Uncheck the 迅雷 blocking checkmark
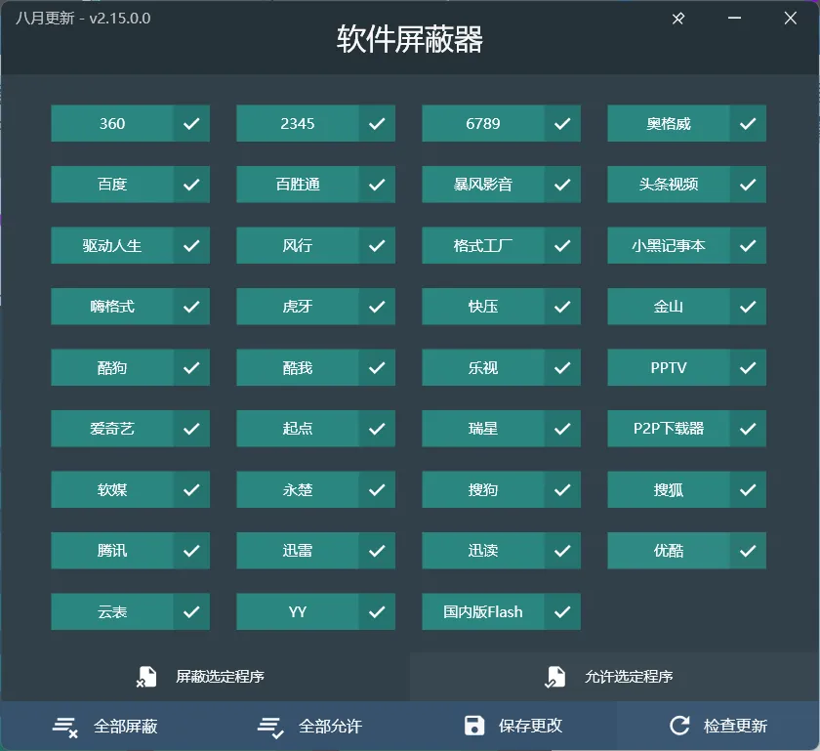 (x=377, y=550)
